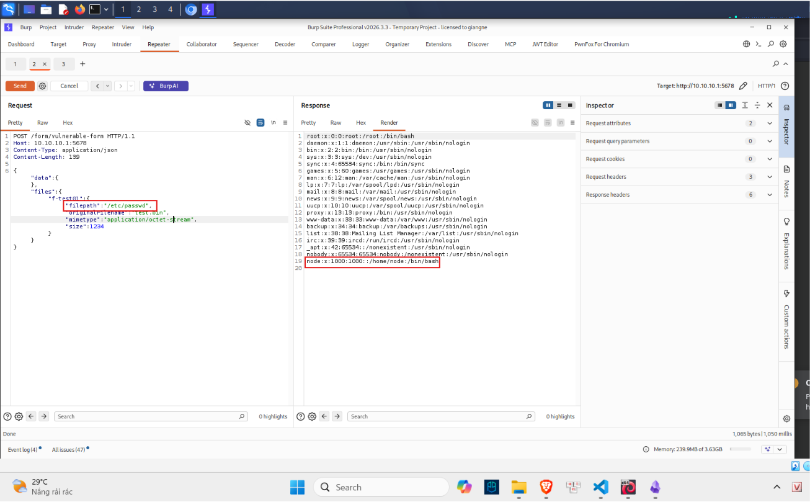Open the history forward dropdown arrow
This screenshot has width=810, height=502.
tap(131, 86)
